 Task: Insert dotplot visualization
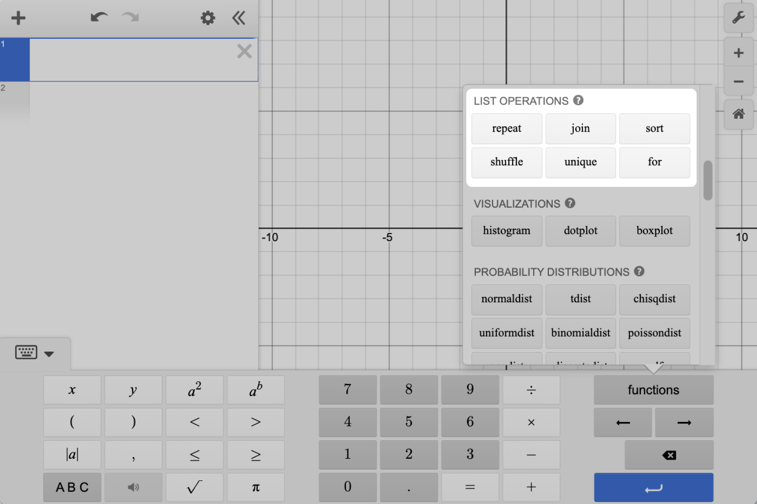tap(580, 231)
